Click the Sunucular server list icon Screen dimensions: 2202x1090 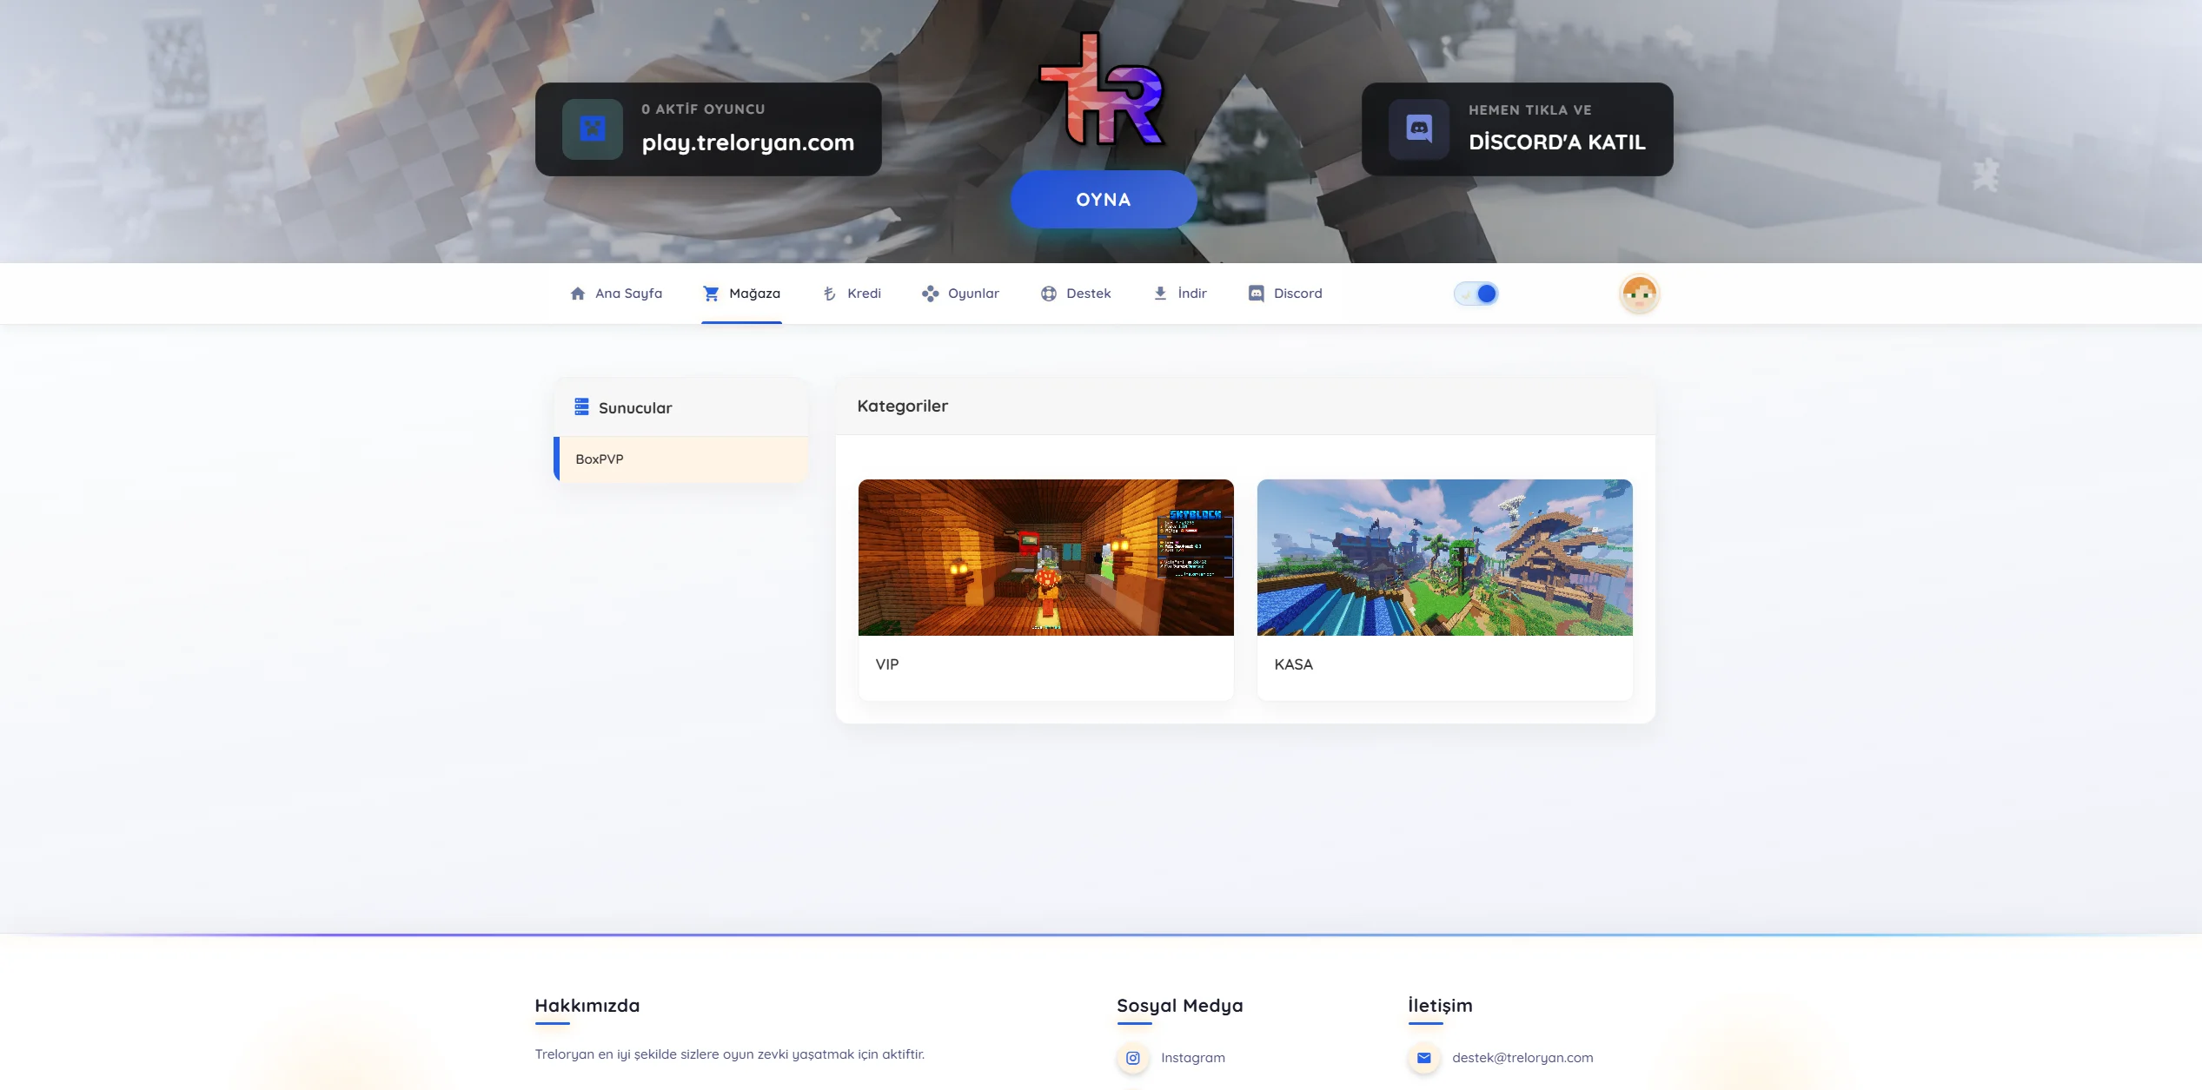click(x=582, y=406)
